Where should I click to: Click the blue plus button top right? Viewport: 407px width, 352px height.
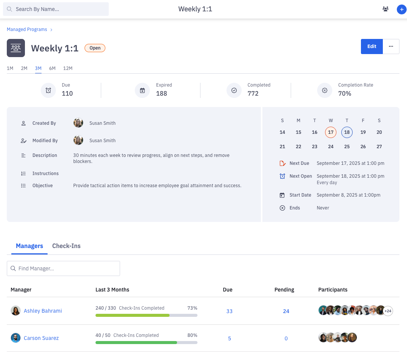(x=401, y=9)
